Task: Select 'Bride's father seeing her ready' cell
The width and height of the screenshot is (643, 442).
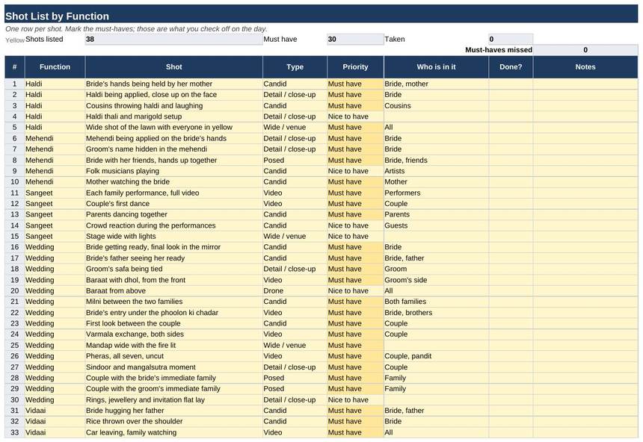Action: 174,258
